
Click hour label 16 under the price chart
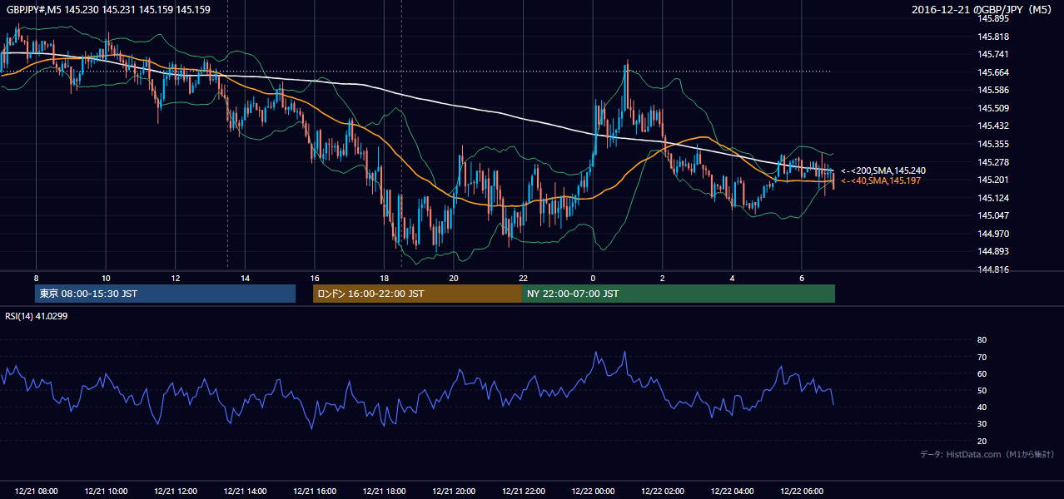click(314, 279)
